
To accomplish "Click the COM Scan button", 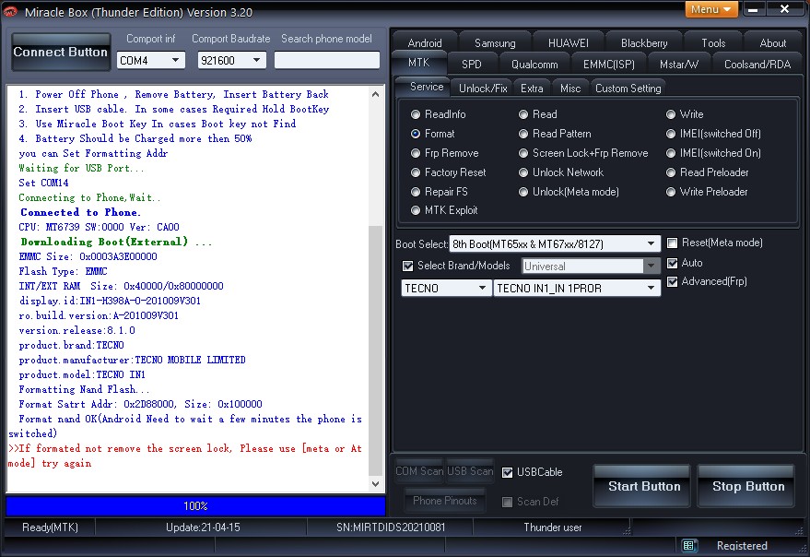I will (419, 471).
